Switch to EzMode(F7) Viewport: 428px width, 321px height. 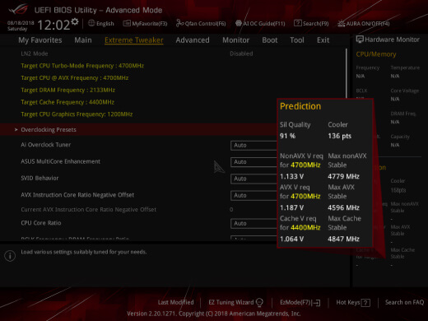(x=300, y=302)
